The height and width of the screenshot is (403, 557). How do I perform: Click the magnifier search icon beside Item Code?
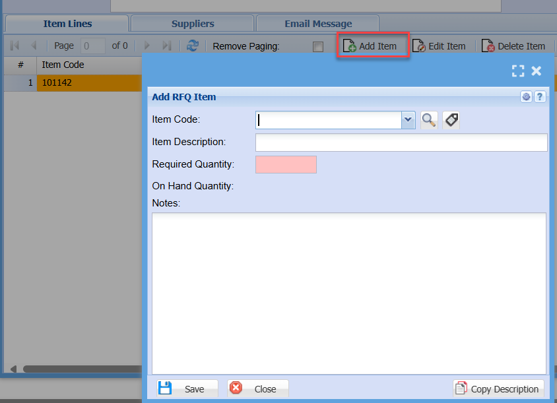pos(429,120)
